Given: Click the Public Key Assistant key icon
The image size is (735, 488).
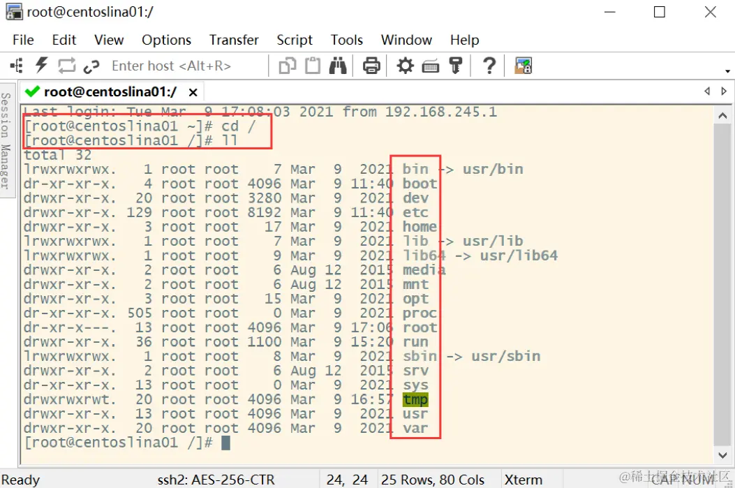Looking at the screenshot, I should coord(456,66).
